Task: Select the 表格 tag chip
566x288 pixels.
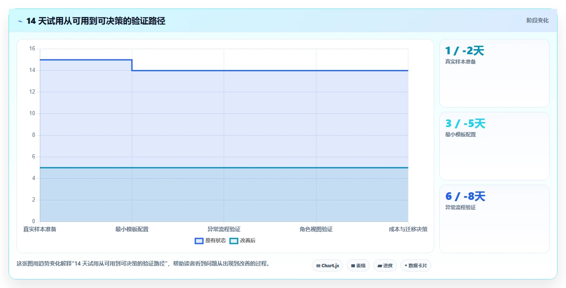Action: [x=358, y=266]
